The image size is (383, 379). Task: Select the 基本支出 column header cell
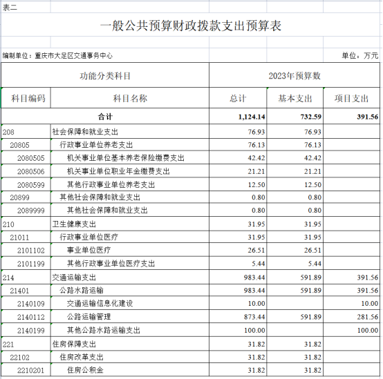[295, 98]
